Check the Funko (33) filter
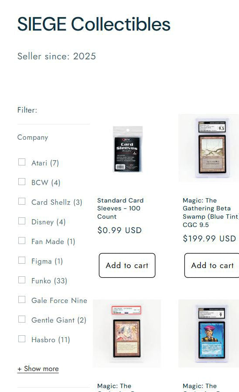Screen dimensions: 239x392 (x=22, y=280)
